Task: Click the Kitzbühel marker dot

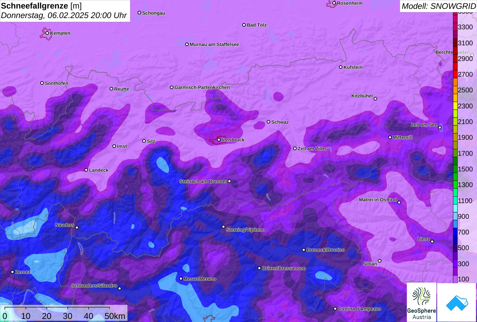Action: (x=375, y=99)
